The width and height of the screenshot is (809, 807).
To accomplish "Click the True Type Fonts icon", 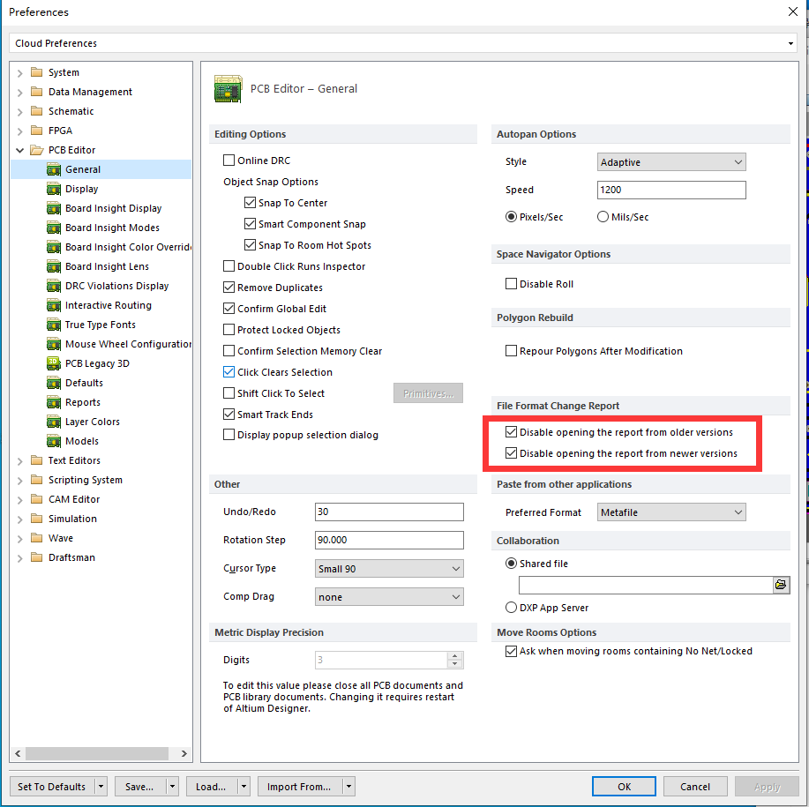I will click(54, 325).
